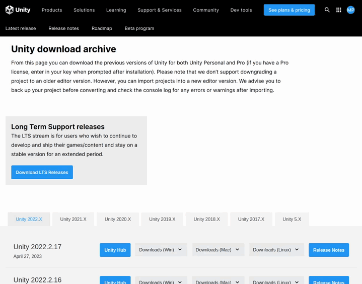Select the Unity 5.X tab
Viewport: 362px width, 284px height.
pyautogui.click(x=292, y=219)
